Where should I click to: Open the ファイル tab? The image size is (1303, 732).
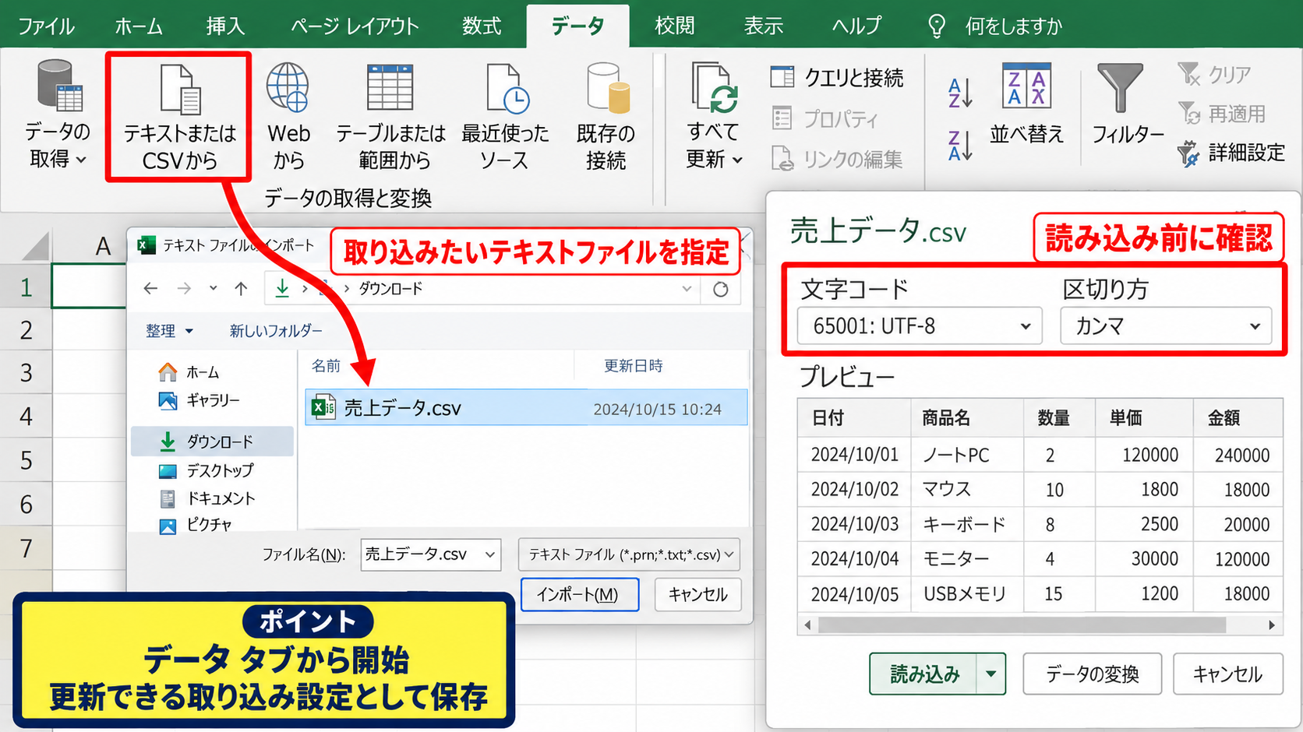point(47,26)
